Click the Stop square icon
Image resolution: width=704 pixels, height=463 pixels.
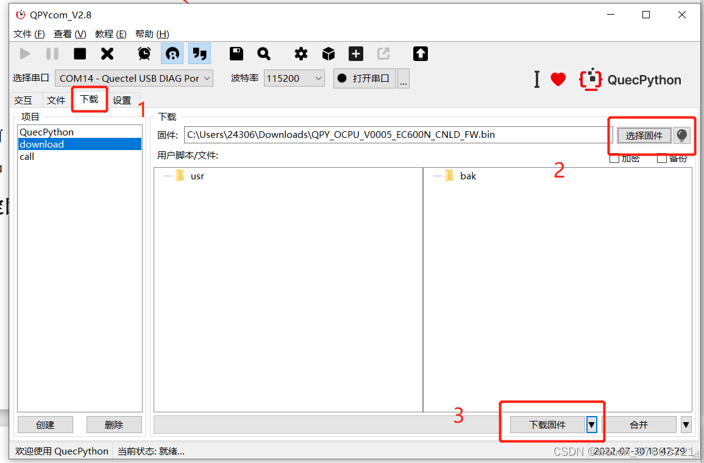point(80,54)
